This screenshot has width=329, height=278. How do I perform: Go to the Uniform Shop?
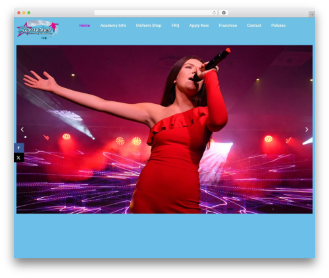tap(149, 26)
